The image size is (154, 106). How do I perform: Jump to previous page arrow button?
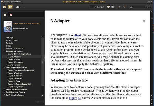(152, 99)
